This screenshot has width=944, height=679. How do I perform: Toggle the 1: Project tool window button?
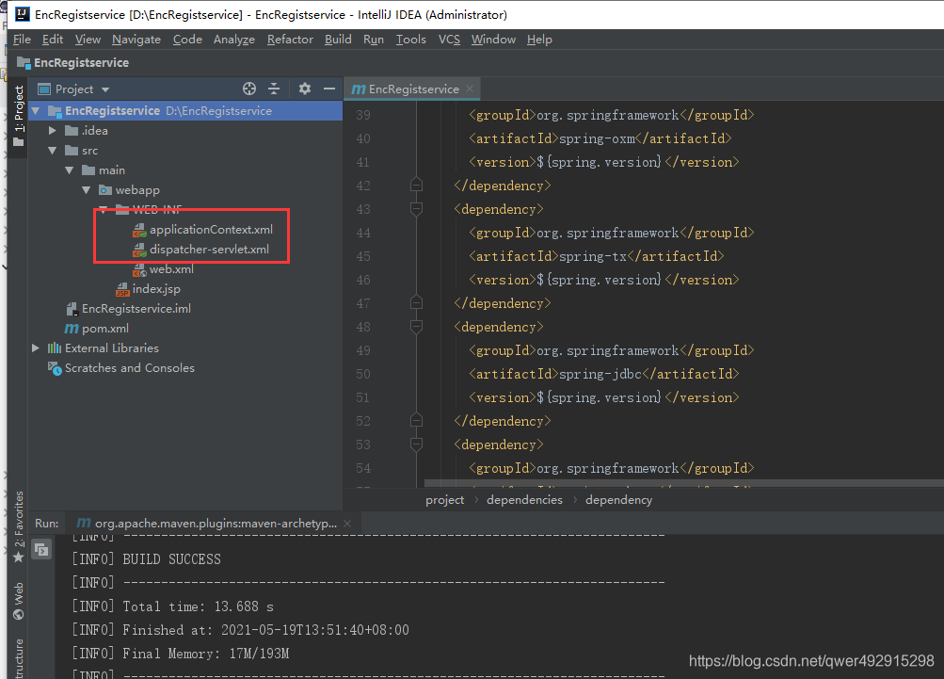click(19, 116)
